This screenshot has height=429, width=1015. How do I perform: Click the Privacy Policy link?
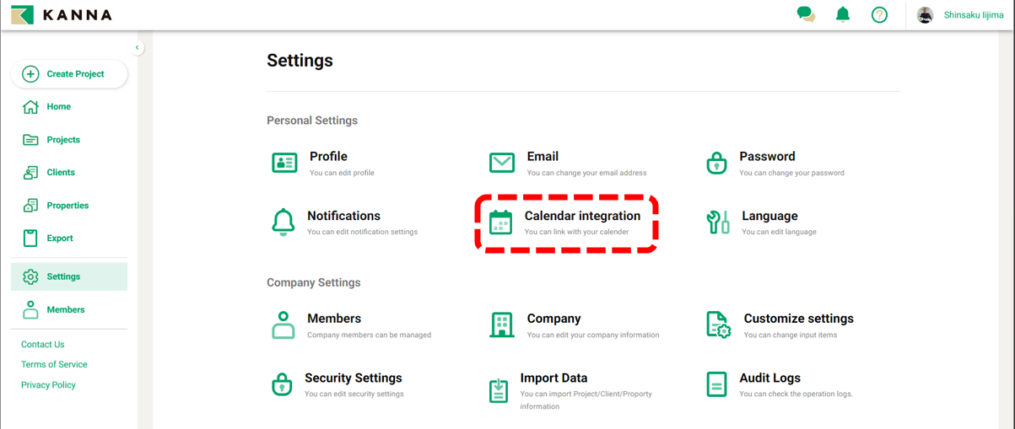point(48,385)
